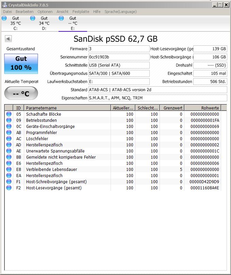Maximize the CrystalDiskInfo window

(220, 5)
